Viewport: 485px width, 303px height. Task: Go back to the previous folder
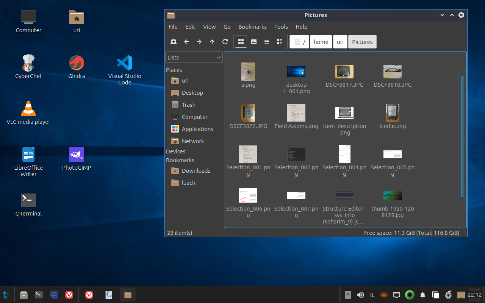point(186,42)
